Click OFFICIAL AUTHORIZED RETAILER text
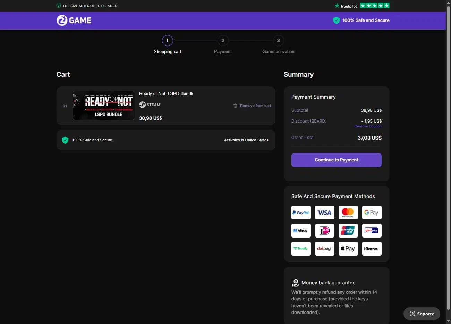The width and height of the screenshot is (451, 324). point(90,6)
